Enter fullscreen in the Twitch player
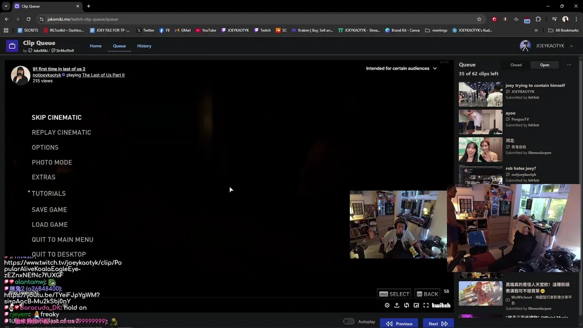583x328 pixels. coord(426,305)
